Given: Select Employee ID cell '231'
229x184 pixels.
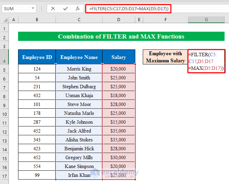Looking at the screenshot, I should [37, 87].
